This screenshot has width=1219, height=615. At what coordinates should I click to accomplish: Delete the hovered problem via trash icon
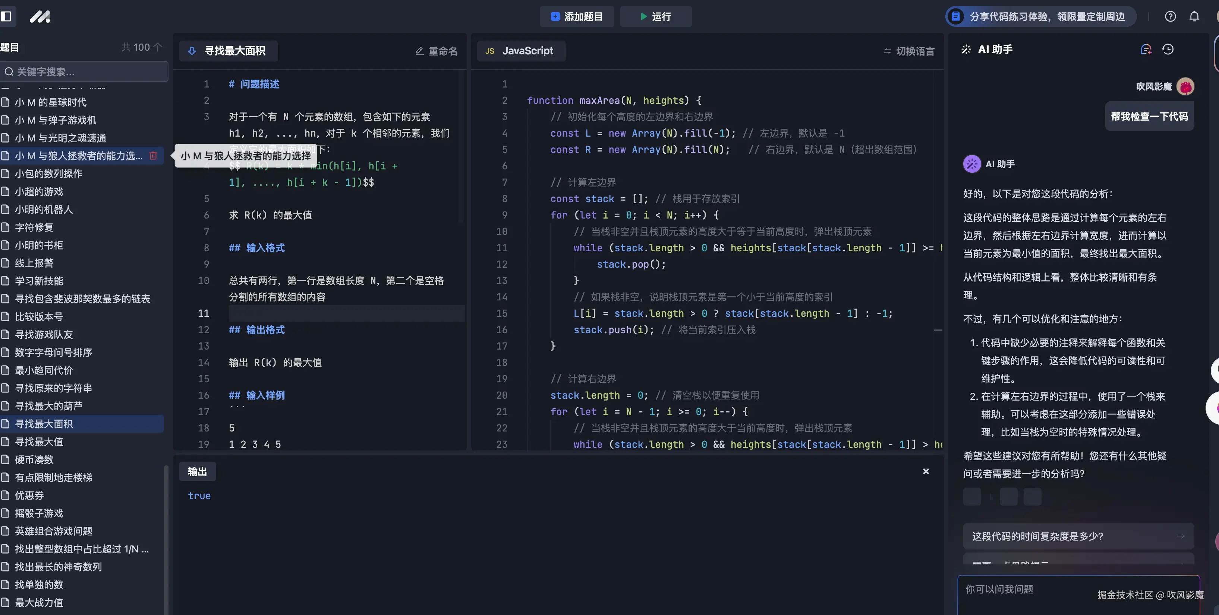(153, 155)
